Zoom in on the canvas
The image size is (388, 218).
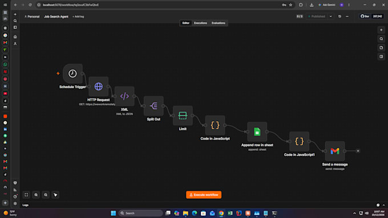36,195
